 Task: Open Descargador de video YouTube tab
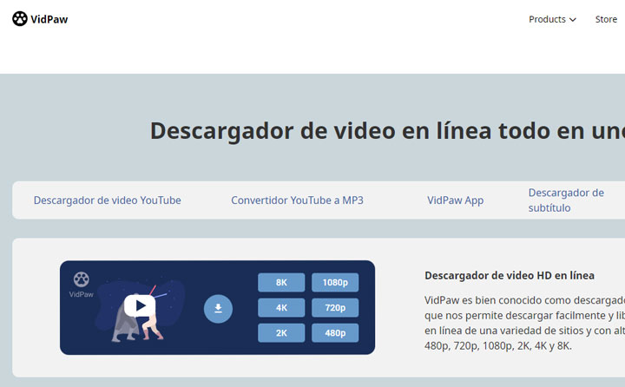pyautogui.click(x=108, y=200)
